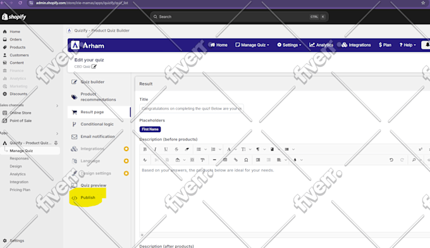Insert a special character (omega icon)

[x=246, y=159]
